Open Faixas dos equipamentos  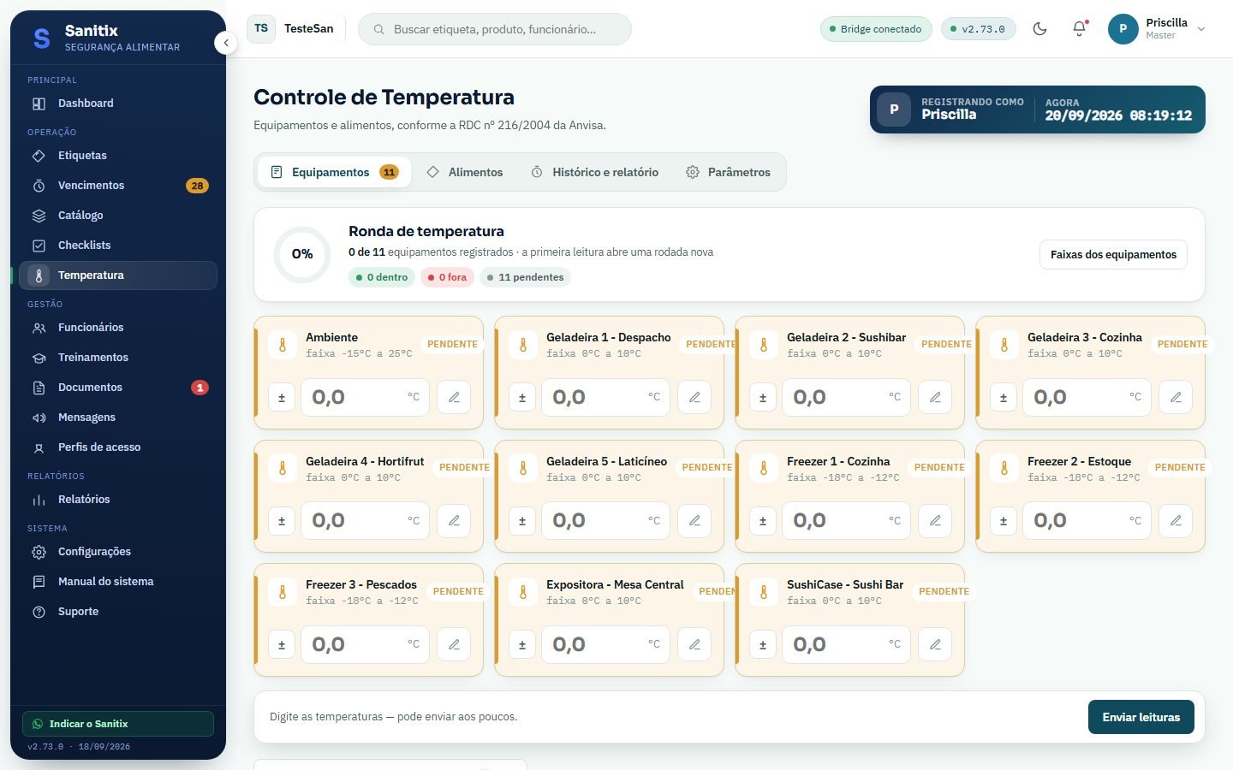pos(1113,254)
